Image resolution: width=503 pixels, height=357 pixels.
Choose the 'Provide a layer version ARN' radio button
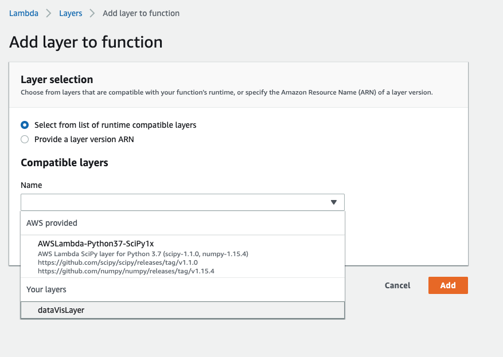tap(25, 139)
